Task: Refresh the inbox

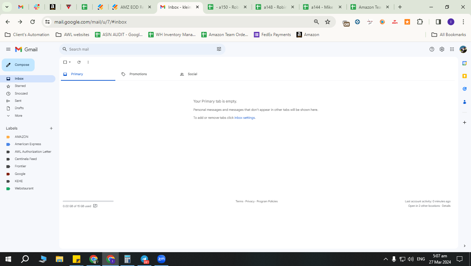Action: 79,62
